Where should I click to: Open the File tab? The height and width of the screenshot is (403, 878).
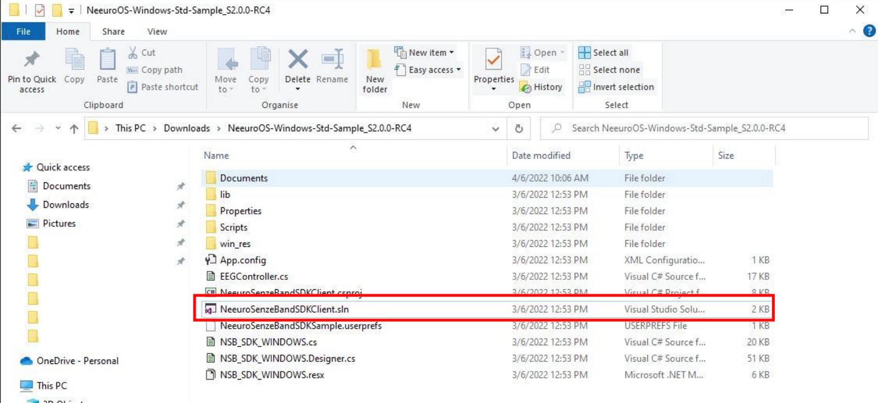pos(23,32)
